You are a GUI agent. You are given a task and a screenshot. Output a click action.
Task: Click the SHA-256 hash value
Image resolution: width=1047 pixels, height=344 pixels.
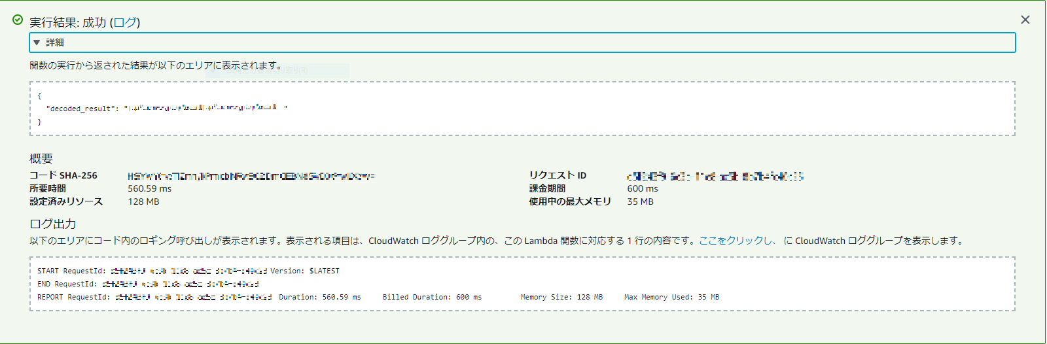point(251,176)
